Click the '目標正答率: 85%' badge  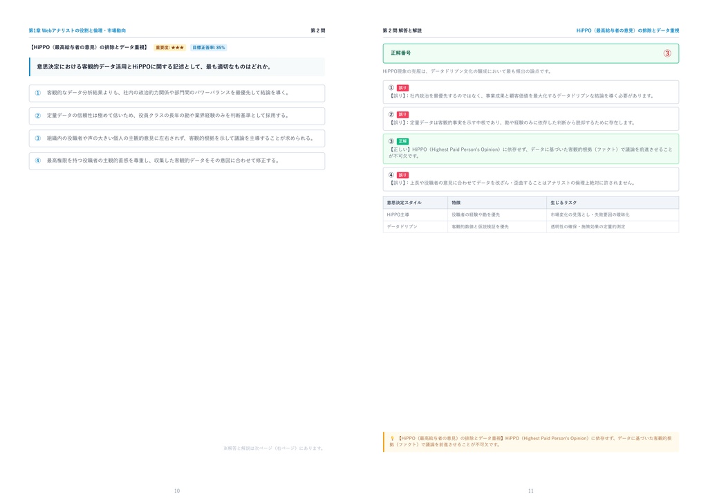pyautogui.click(x=209, y=48)
